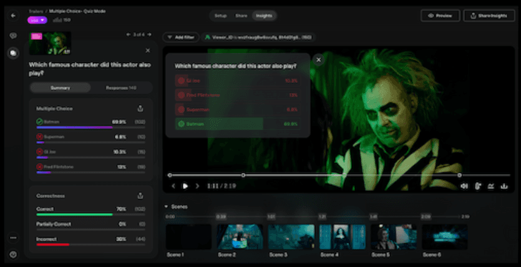The width and height of the screenshot is (521, 267).
Task: Click the Correct row in Correctness card
Action: pos(90,211)
